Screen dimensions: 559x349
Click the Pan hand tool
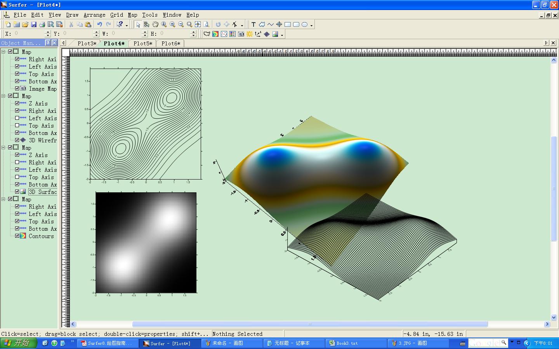(x=155, y=24)
